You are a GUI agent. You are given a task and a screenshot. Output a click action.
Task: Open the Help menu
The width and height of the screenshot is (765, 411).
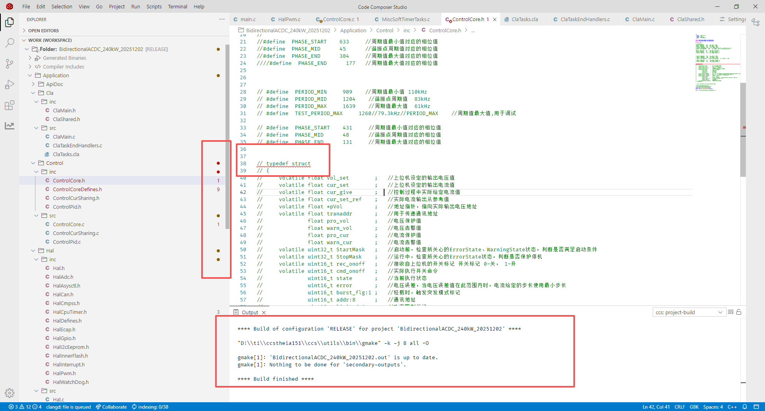coord(199,7)
